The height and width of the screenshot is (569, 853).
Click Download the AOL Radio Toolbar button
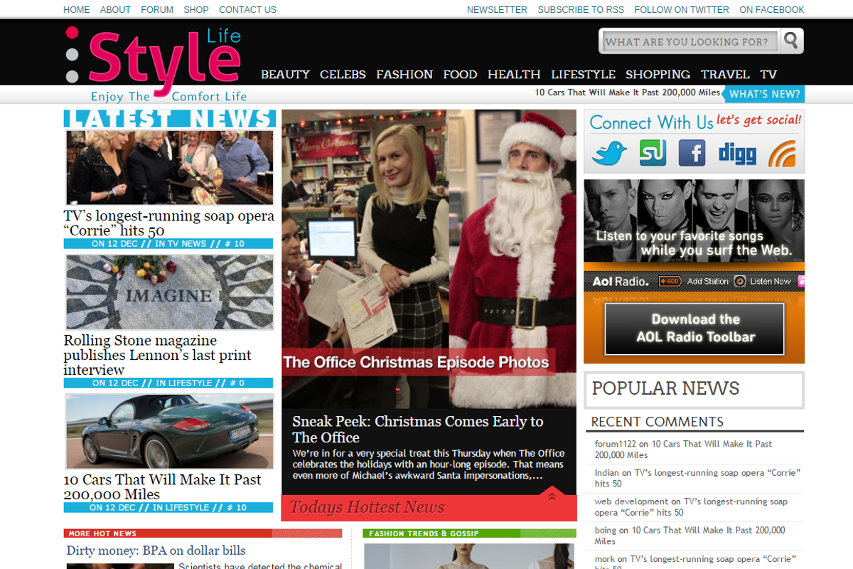[694, 329]
